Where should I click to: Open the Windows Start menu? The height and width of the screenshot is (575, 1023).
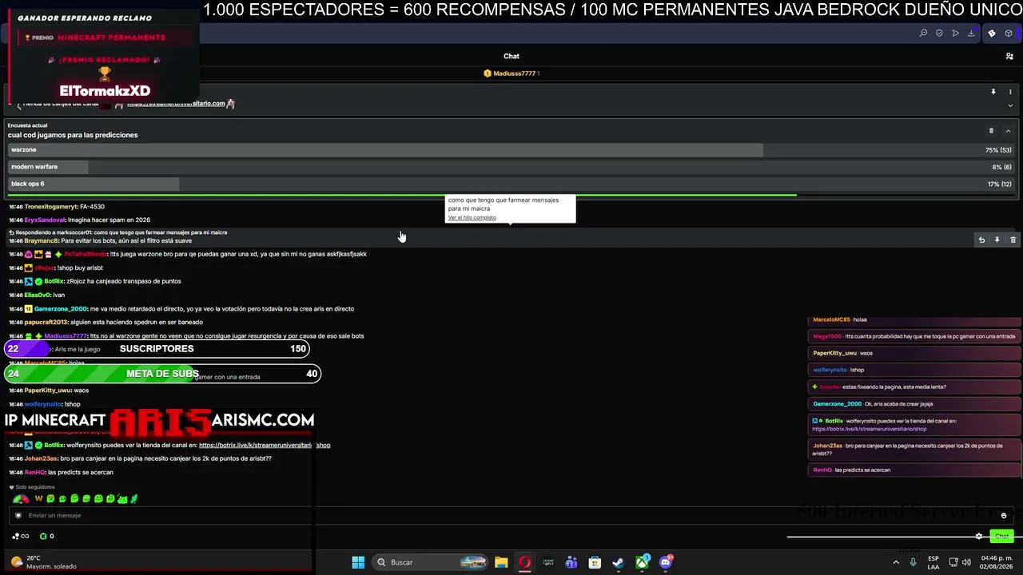point(358,562)
